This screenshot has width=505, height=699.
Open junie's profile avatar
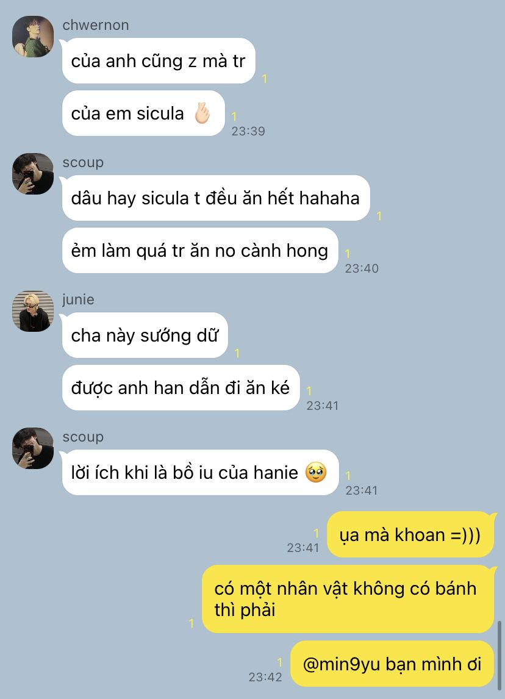click(x=33, y=311)
